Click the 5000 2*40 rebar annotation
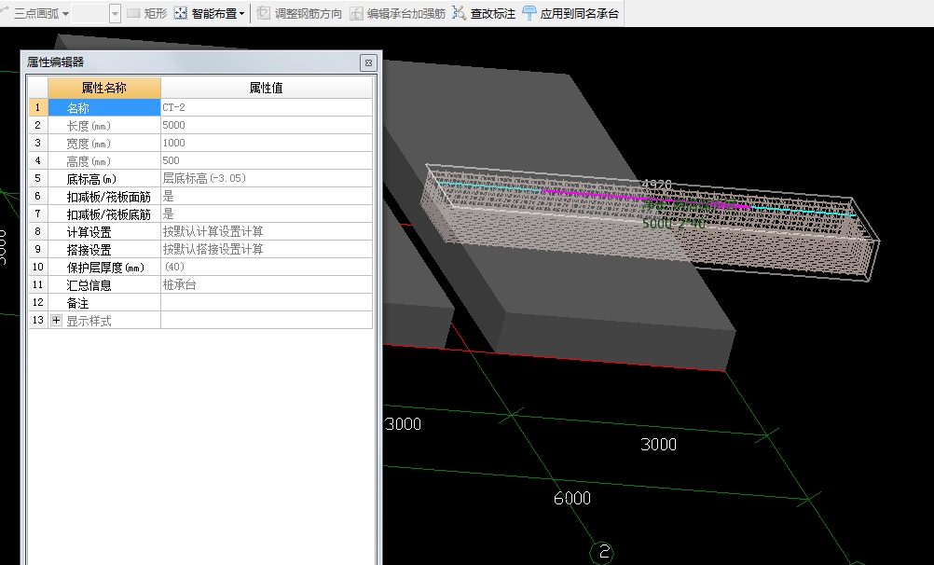 (x=674, y=224)
